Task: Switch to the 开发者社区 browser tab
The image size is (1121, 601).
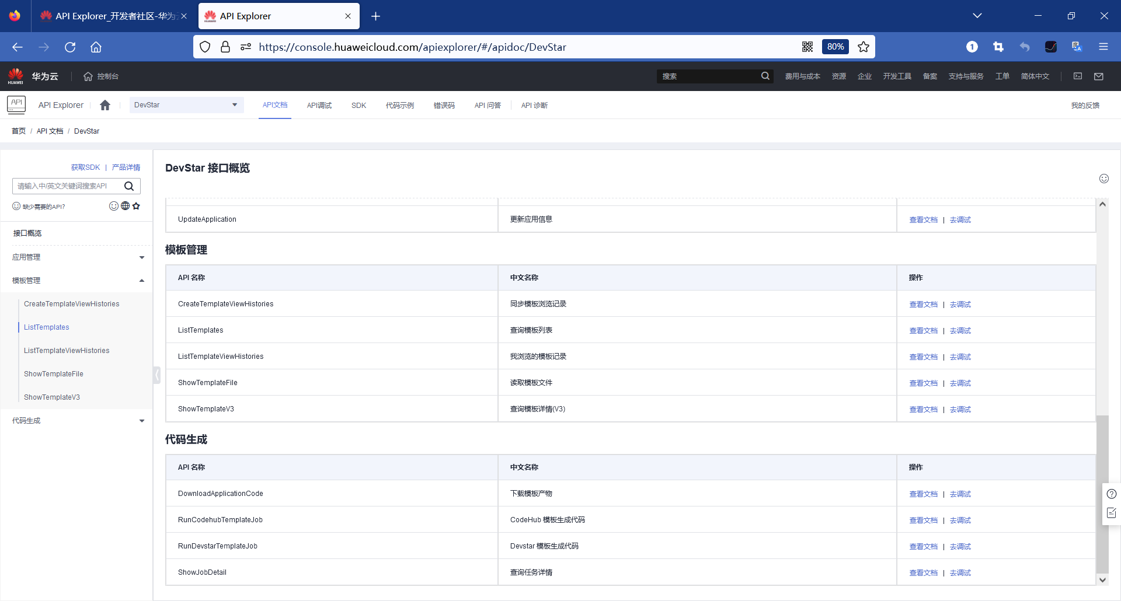Action: (114, 16)
